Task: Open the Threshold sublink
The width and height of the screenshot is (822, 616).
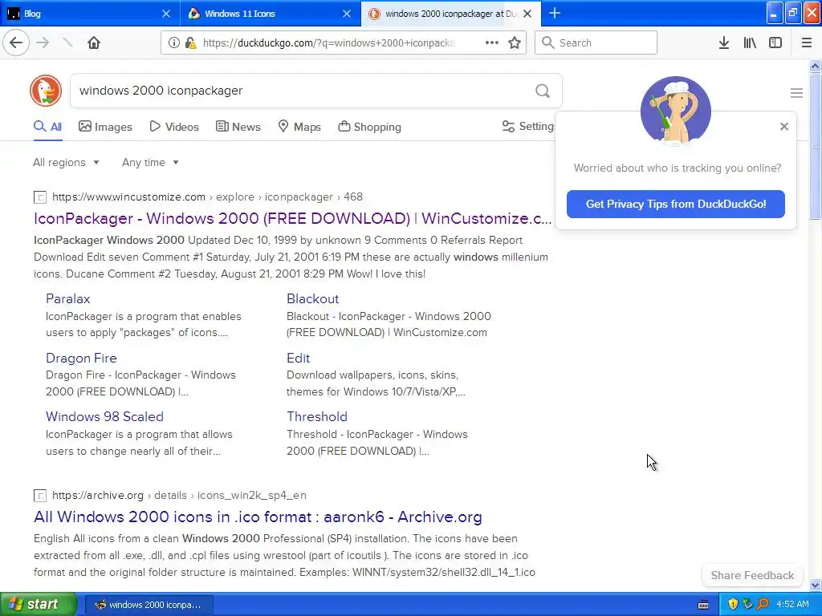Action: pyautogui.click(x=316, y=416)
